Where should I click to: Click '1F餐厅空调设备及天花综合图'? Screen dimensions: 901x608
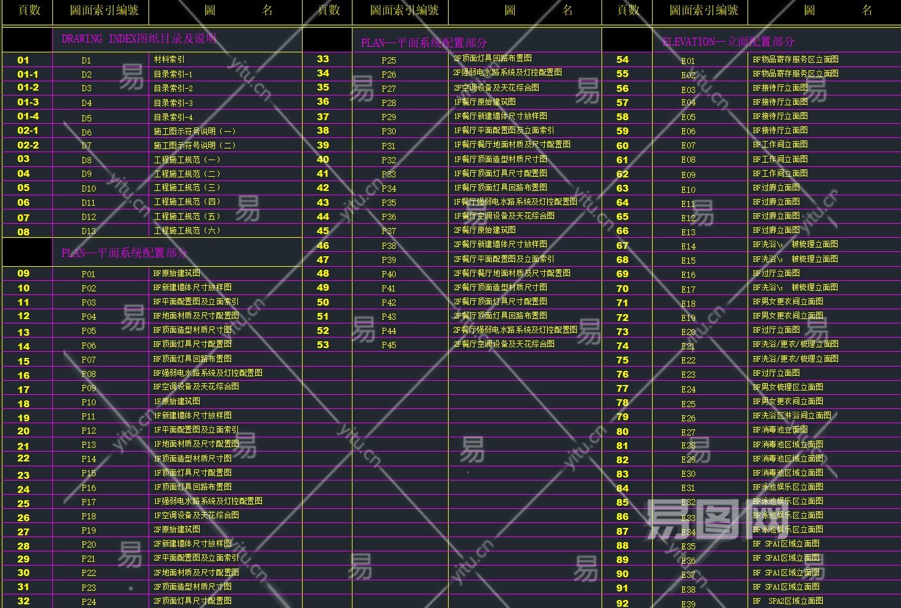(x=504, y=216)
